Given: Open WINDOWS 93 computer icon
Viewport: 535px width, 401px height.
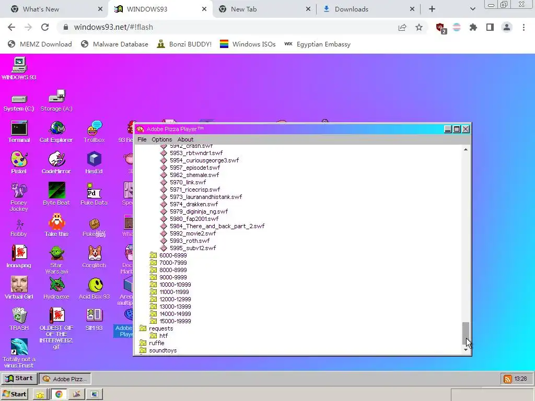Looking at the screenshot, I should 19,69.
